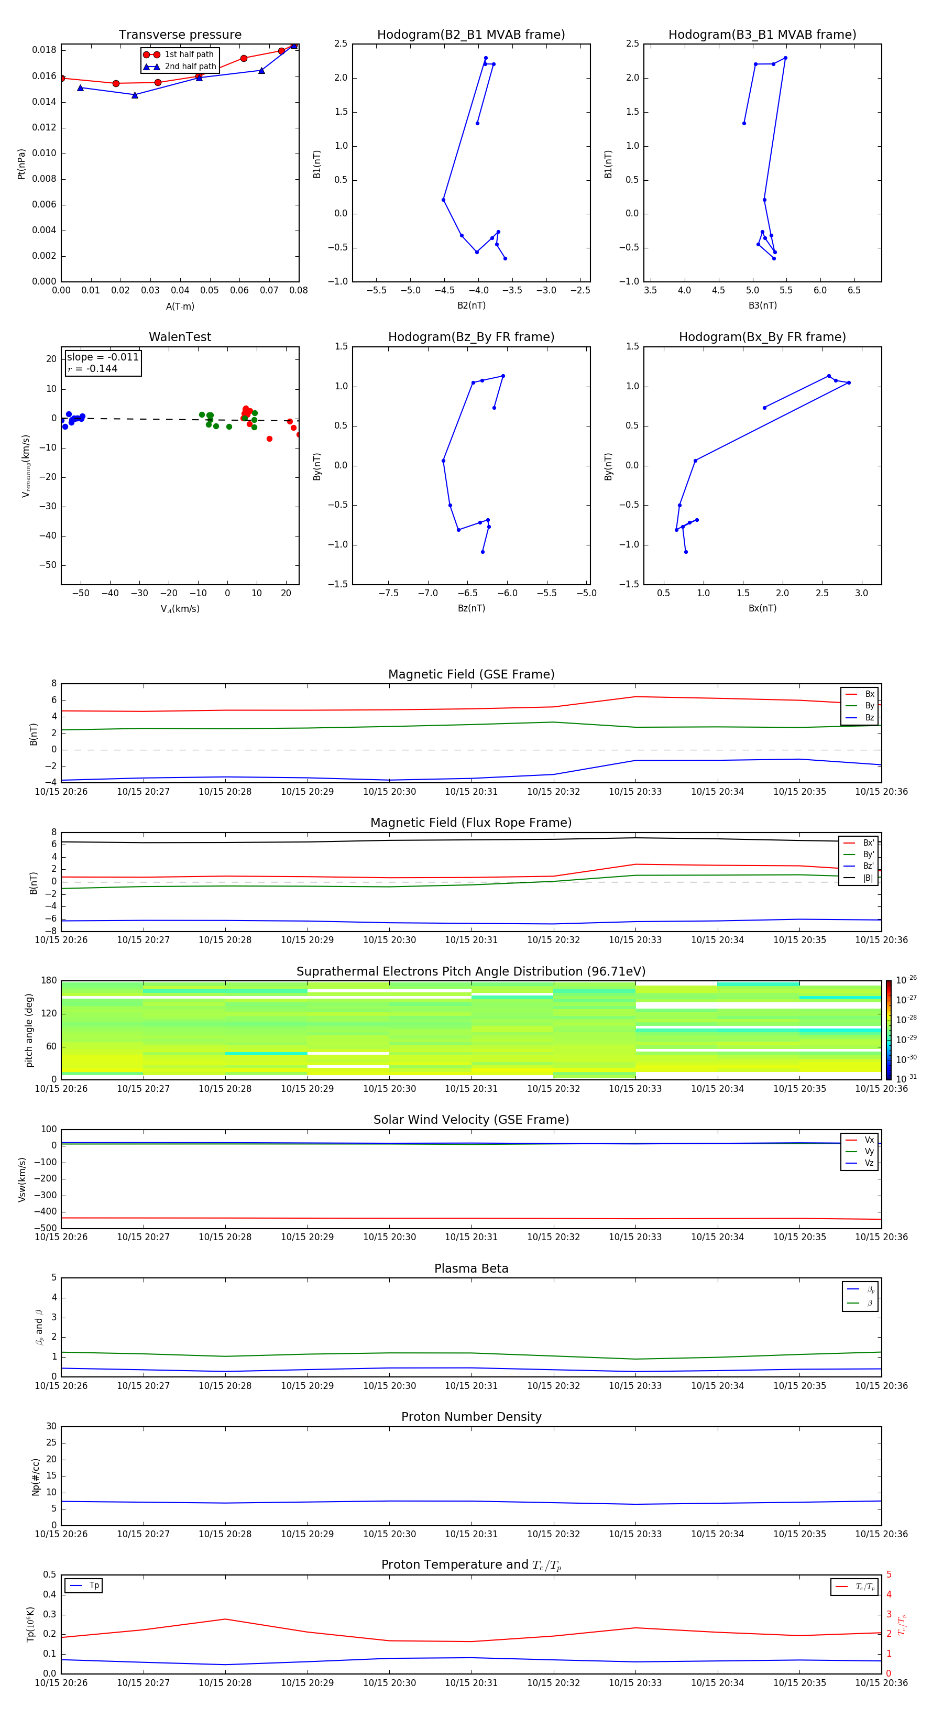943x1729 pixels.
Task: Click the |B| legend entry in Flux Rope panel
Action: tap(859, 878)
